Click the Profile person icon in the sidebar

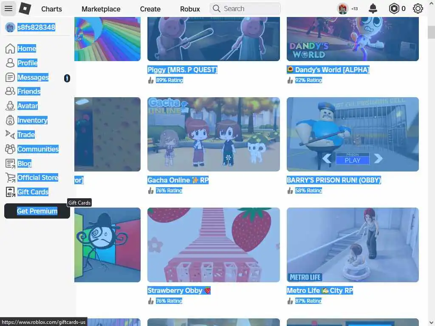point(10,63)
